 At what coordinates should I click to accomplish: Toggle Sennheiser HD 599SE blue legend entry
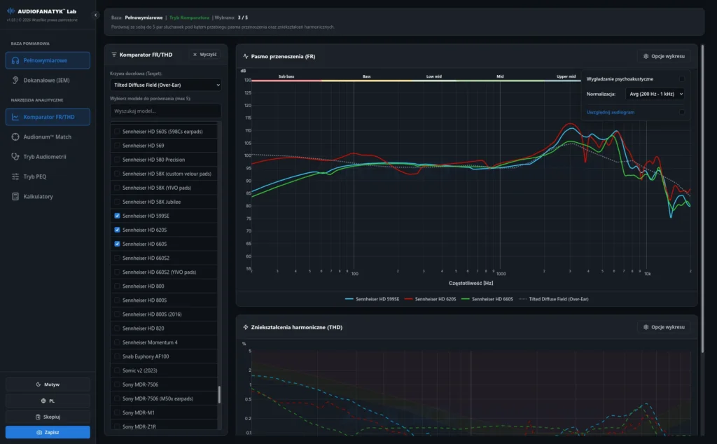(x=372, y=299)
